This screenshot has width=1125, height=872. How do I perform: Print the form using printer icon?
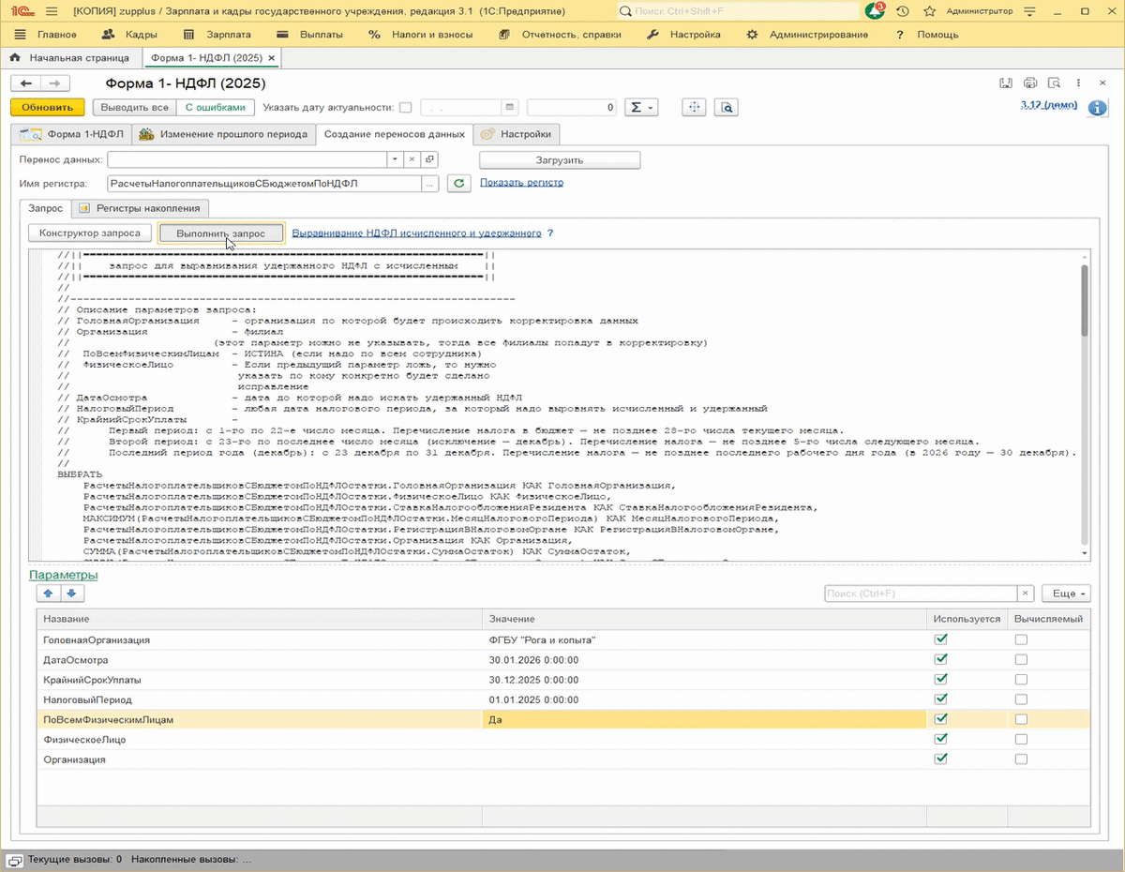click(x=1030, y=83)
